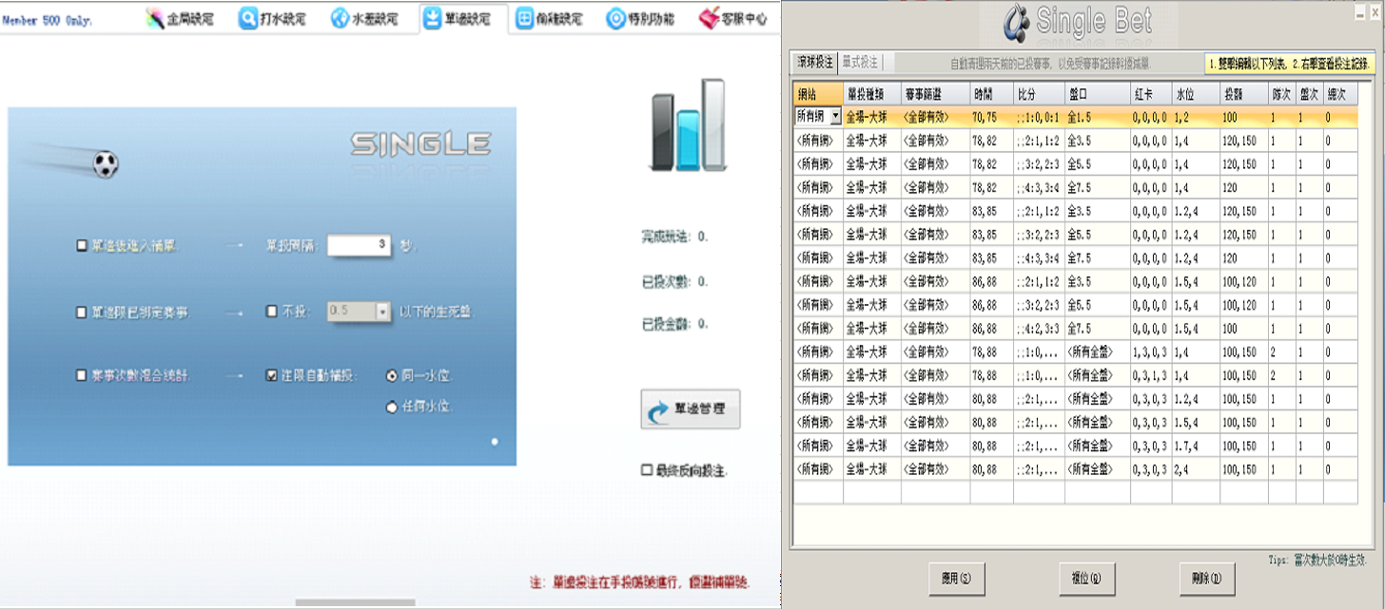Select the odds cell reading 1.7,4
This screenshot has height=609, width=1385.
1196,446
